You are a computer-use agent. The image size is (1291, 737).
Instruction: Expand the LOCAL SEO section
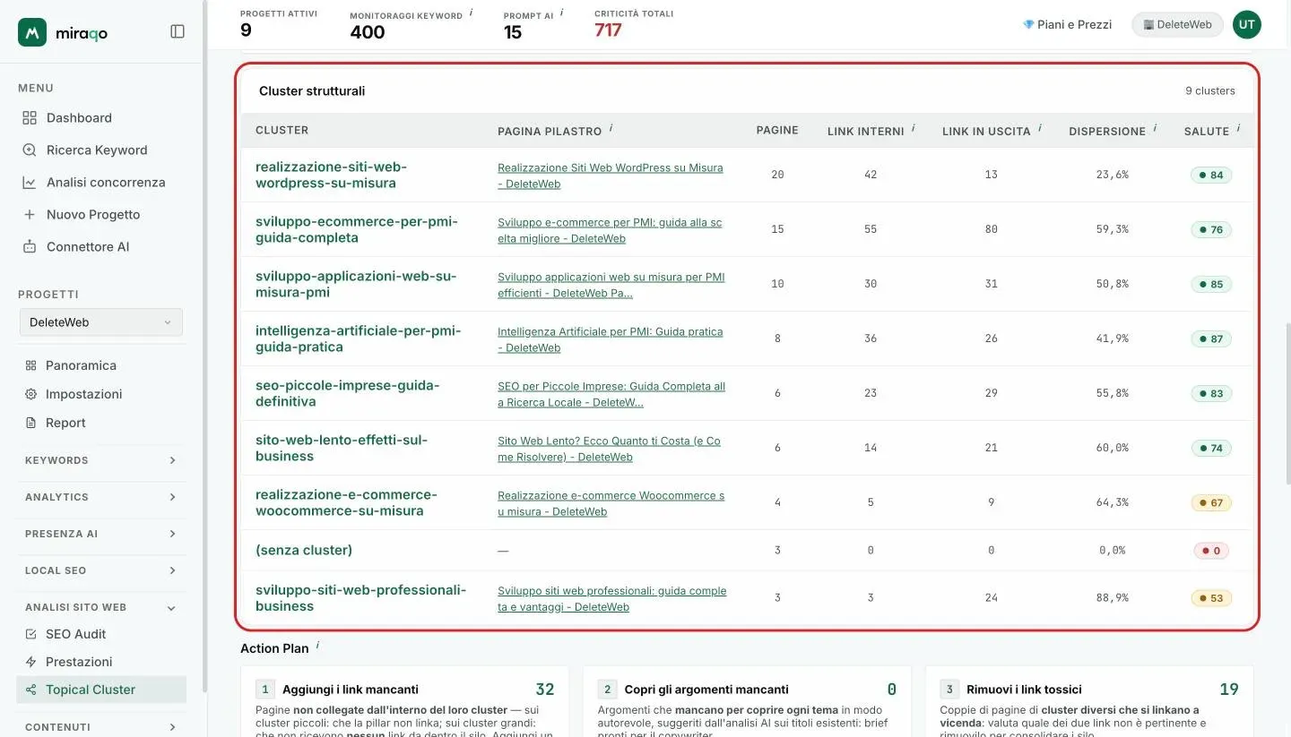[100, 570]
